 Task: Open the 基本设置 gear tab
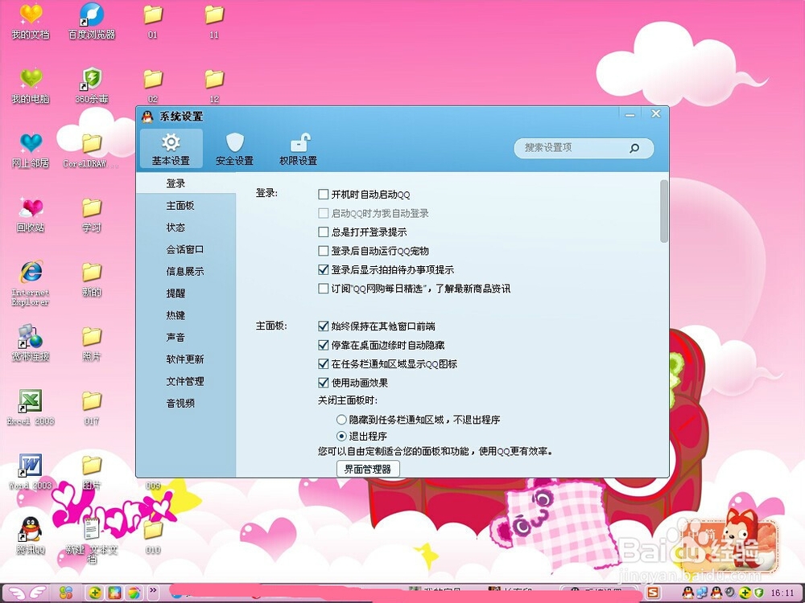171,149
